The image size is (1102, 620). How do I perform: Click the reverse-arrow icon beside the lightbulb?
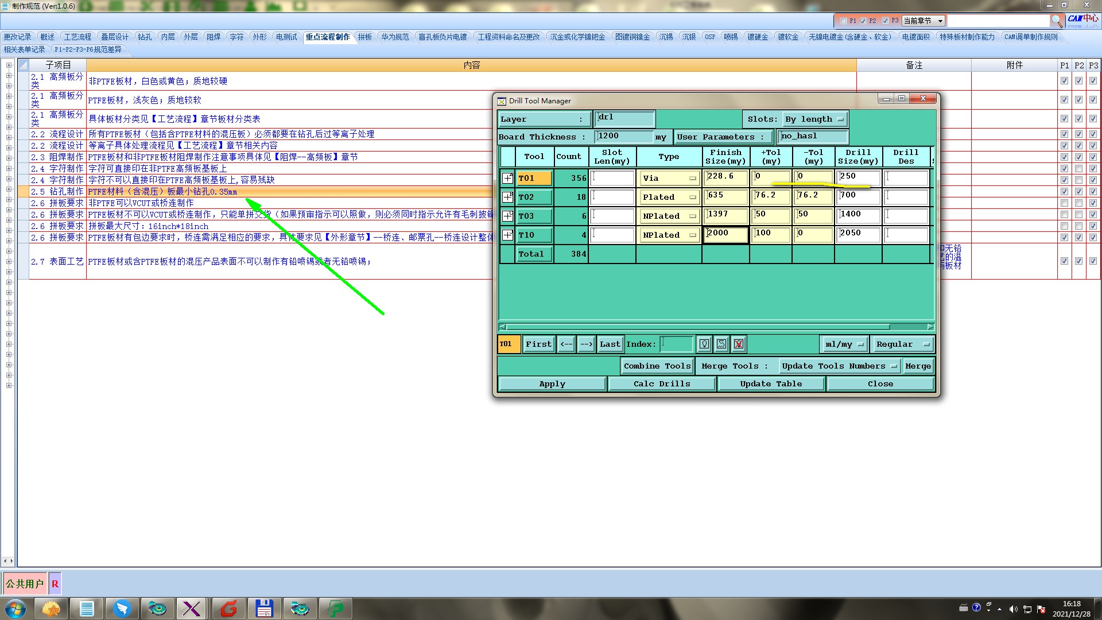coord(721,344)
